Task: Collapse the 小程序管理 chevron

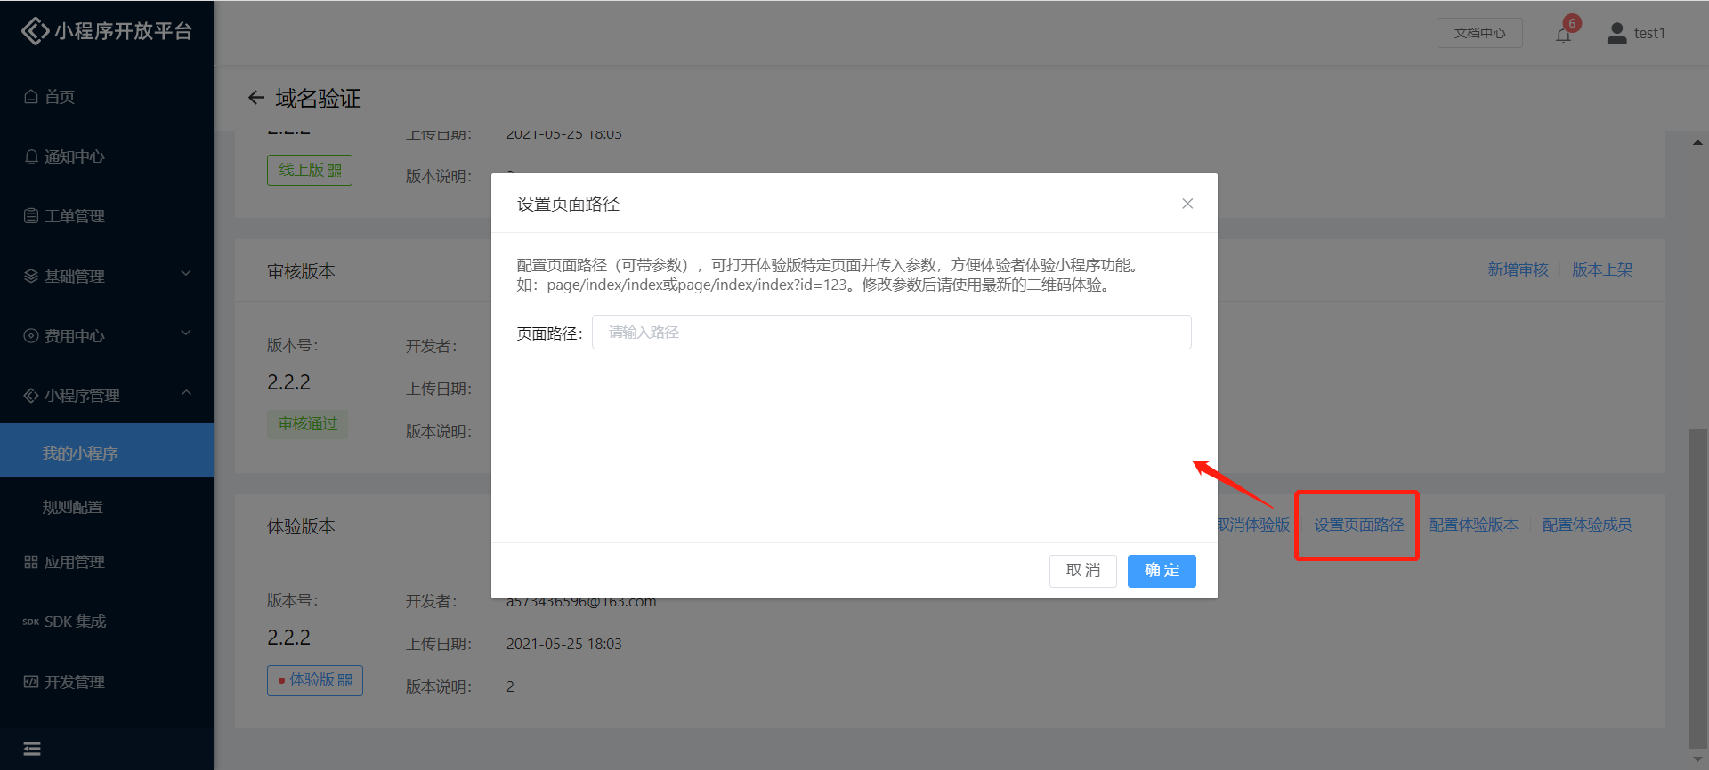Action: click(x=186, y=393)
